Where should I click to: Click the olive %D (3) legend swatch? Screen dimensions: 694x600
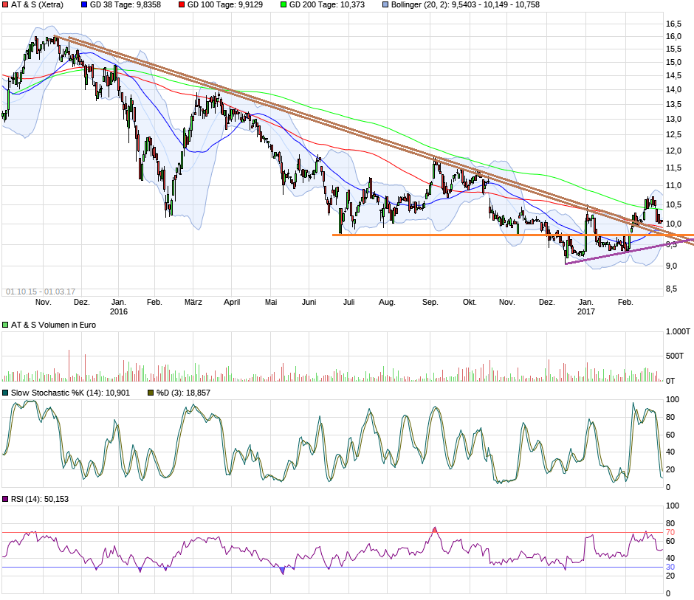coord(151,393)
